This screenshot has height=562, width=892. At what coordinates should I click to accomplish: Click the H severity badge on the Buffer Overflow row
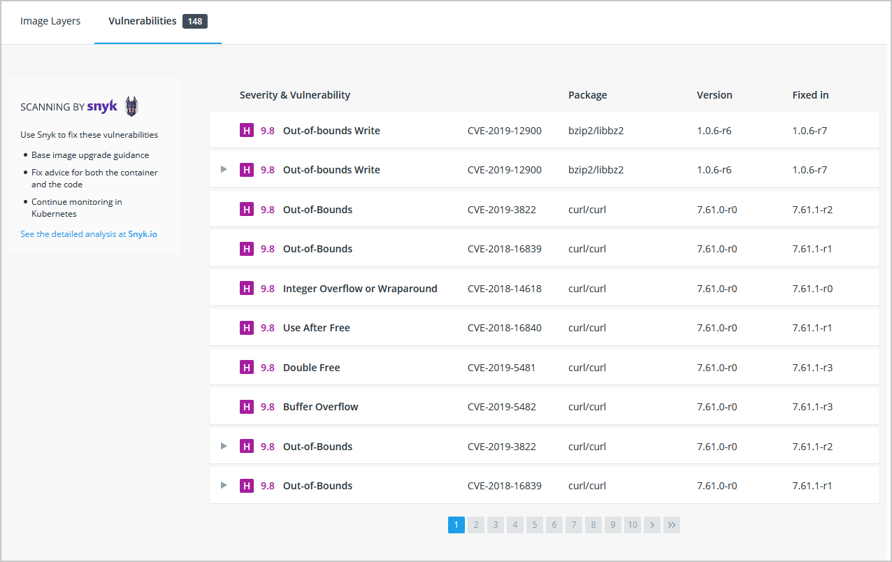[x=247, y=406]
